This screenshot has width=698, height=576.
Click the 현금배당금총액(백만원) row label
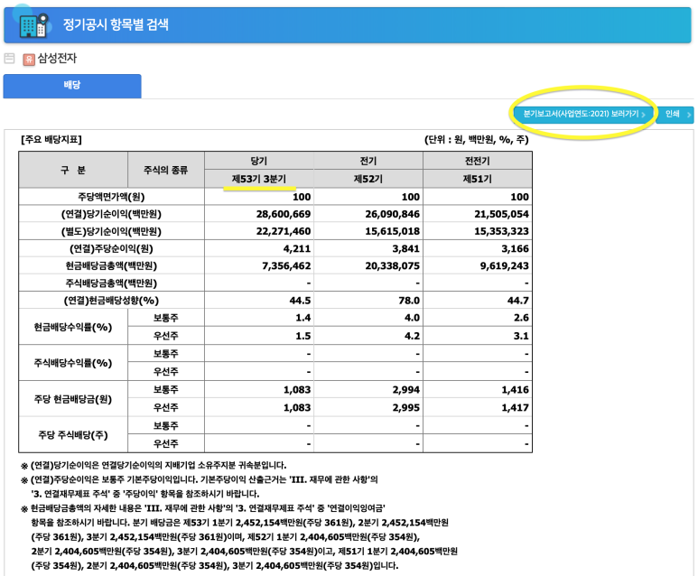111,266
